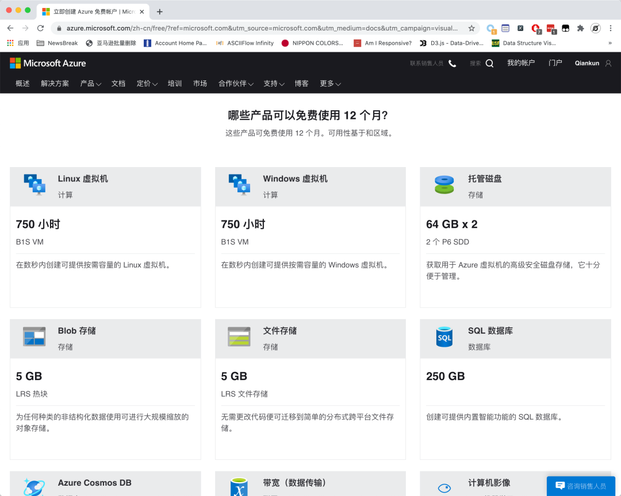621x496 pixels.
Task: Click the Linux 虚拟机 card icon
Action: tap(34, 185)
